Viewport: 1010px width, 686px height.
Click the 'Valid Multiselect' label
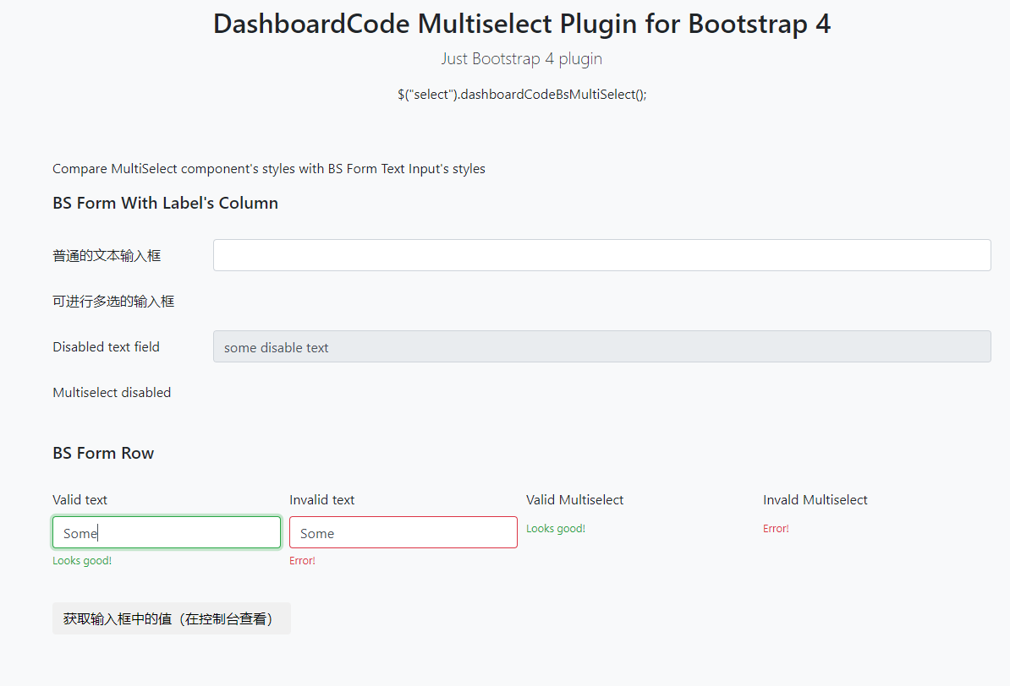click(574, 500)
